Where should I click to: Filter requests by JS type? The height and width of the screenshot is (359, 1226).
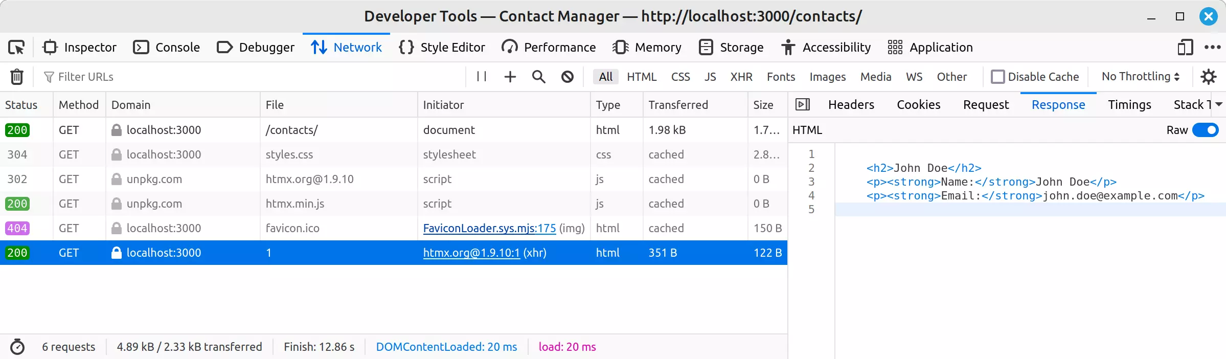pos(710,77)
